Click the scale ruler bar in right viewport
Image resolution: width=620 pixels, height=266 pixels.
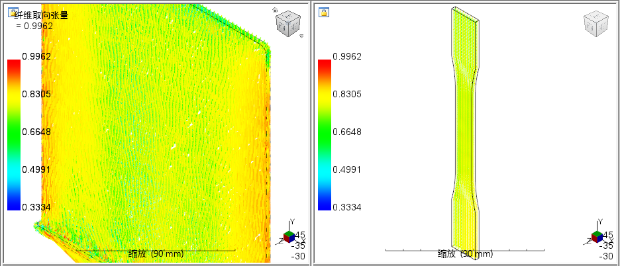coord(465,250)
